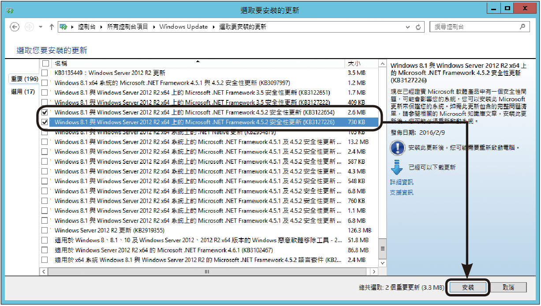This screenshot has height=306, width=541.
Task: Click the 取消 button
Action: click(x=508, y=288)
